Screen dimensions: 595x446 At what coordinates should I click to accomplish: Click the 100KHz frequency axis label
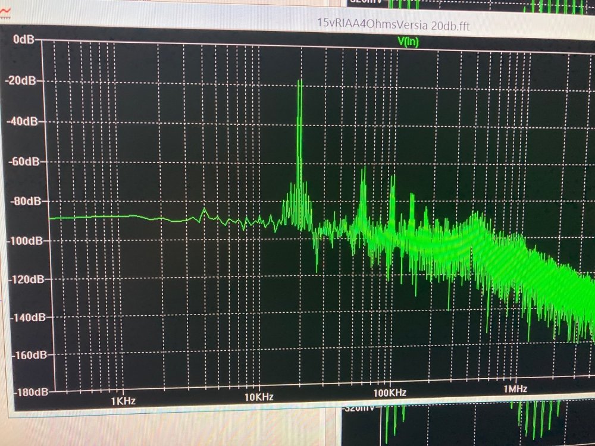click(390, 393)
